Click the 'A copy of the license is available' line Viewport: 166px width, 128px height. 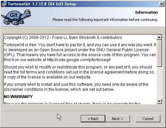[x=48, y=77]
